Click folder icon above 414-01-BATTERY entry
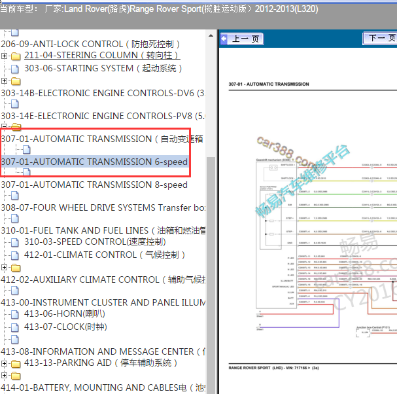 click(x=16, y=376)
